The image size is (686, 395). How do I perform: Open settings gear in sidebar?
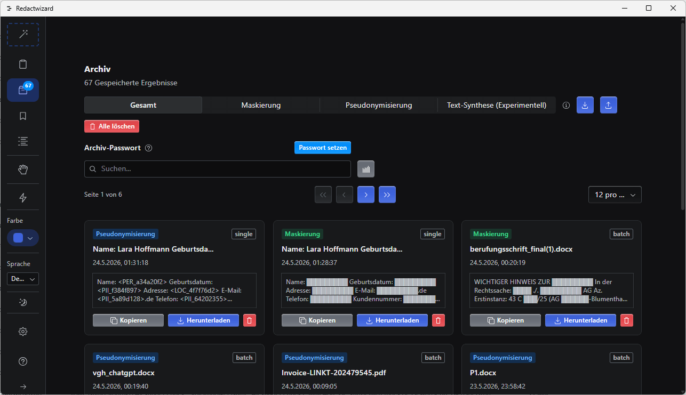tap(23, 332)
